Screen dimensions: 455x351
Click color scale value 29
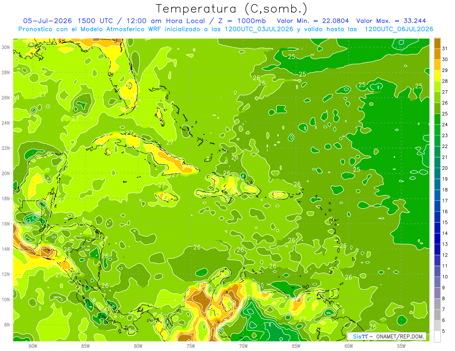445,70
